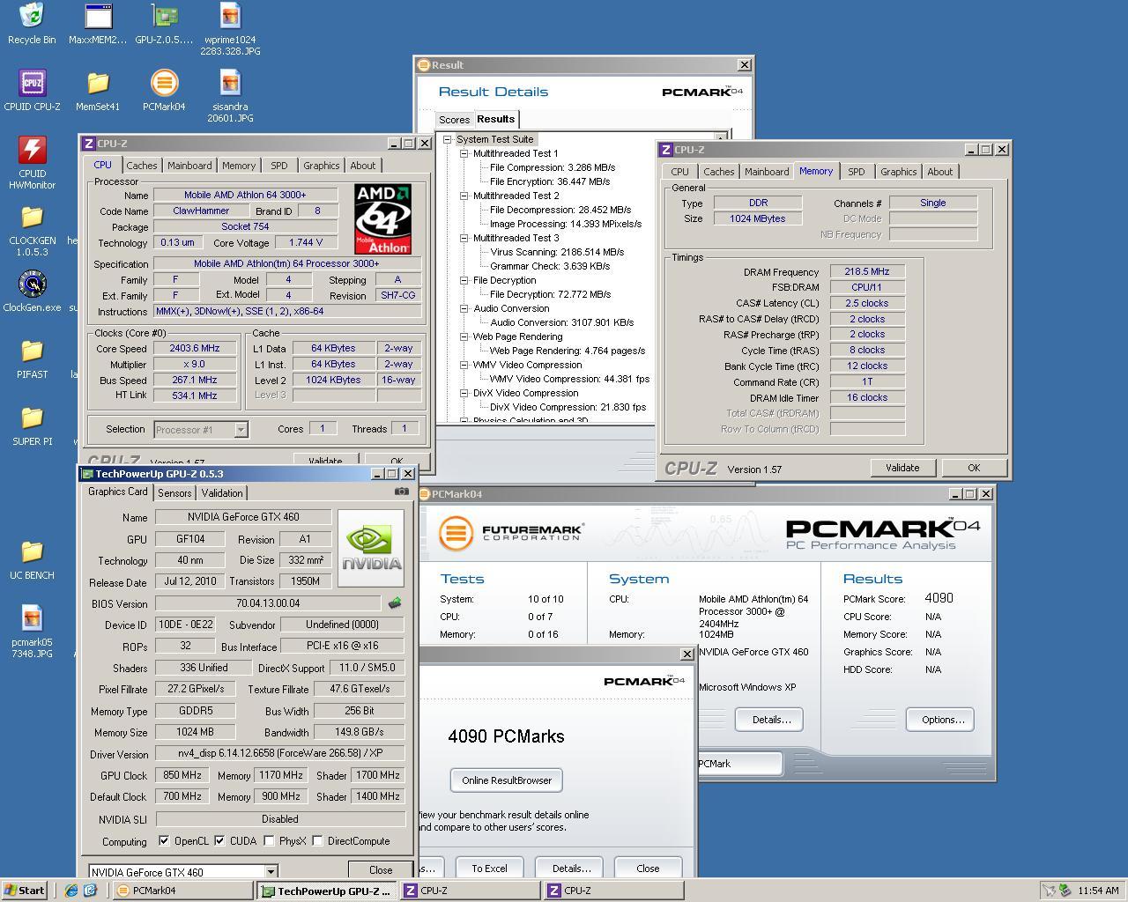The height and width of the screenshot is (902, 1128).
Task: Open Validation tab in GPU-Z
Action: [x=222, y=493]
